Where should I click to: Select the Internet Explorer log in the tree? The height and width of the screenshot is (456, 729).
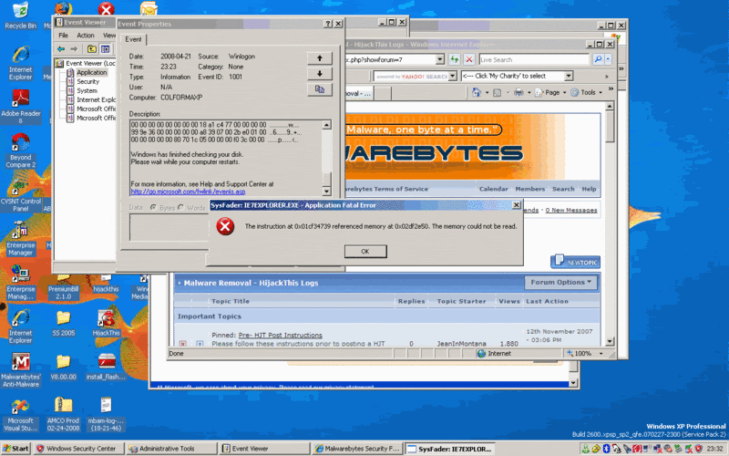(x=96, y=99)
